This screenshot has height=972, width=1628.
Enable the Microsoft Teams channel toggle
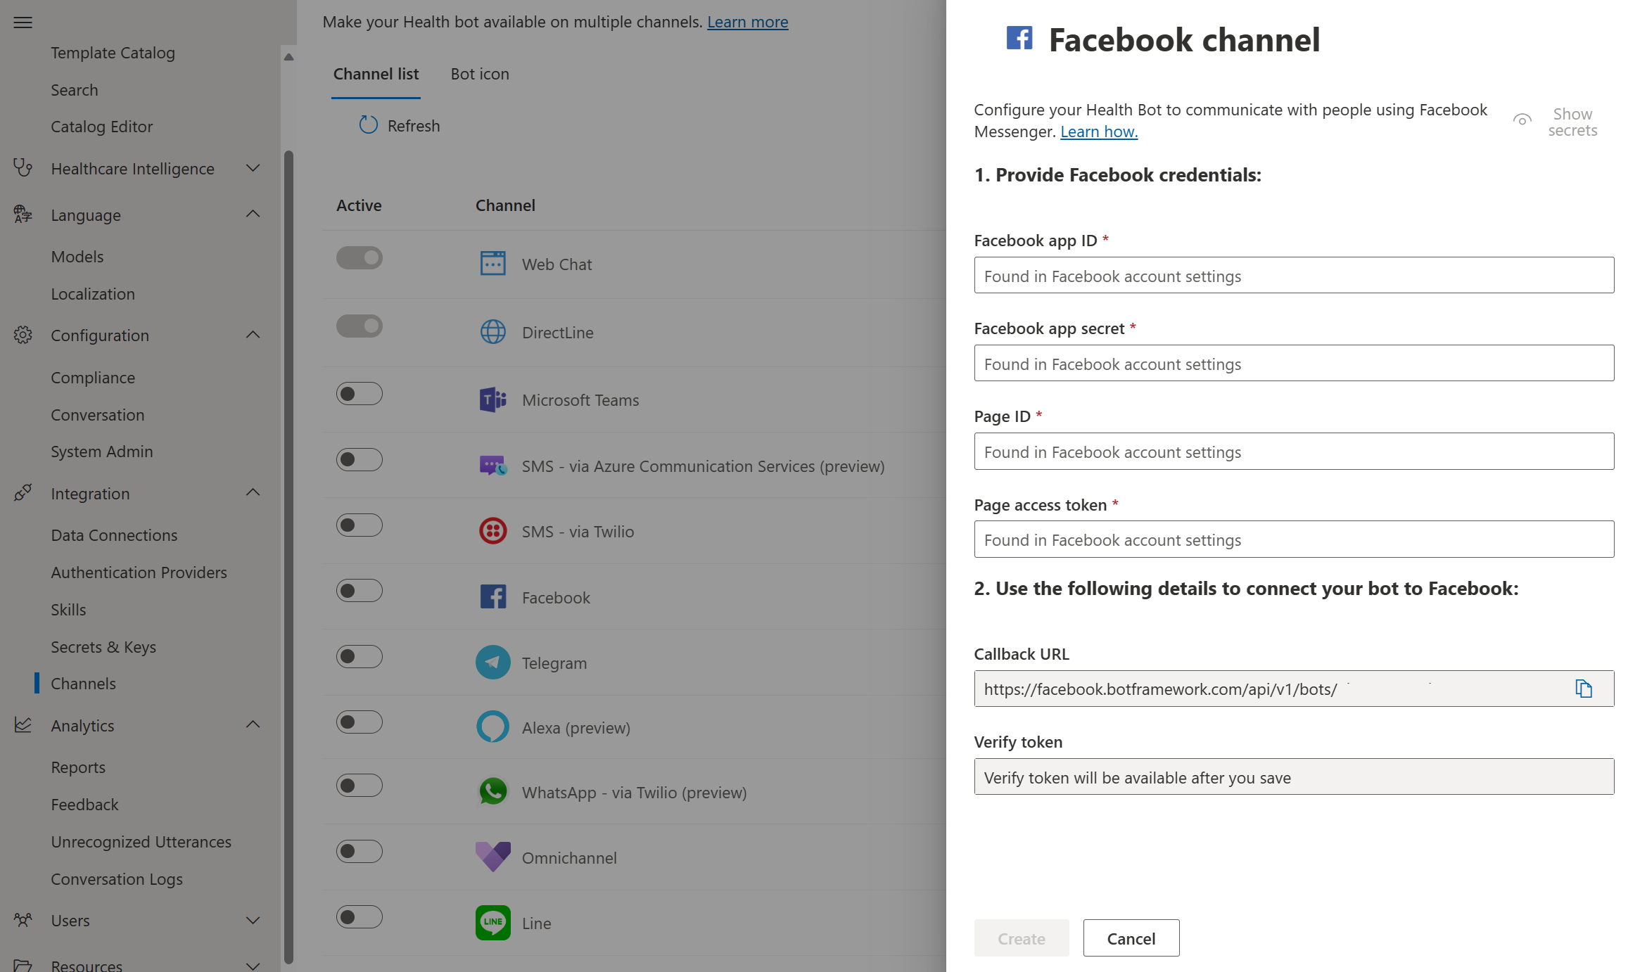(x=360, y=394)
